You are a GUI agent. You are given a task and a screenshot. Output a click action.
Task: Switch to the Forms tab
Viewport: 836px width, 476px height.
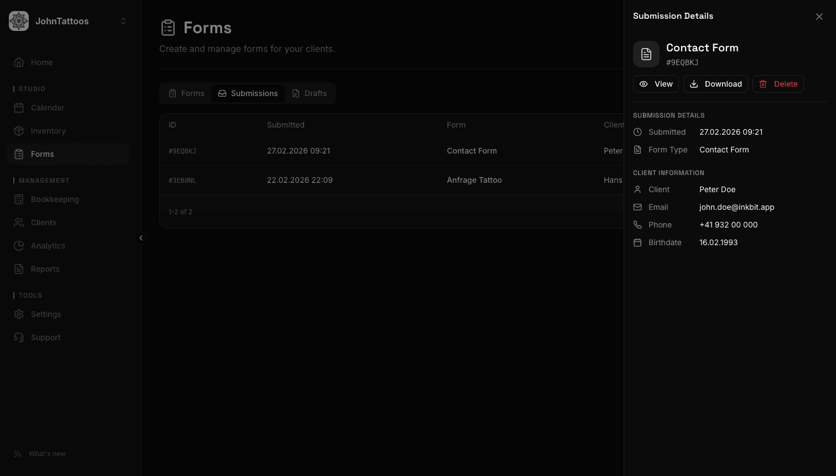[186, 93]
